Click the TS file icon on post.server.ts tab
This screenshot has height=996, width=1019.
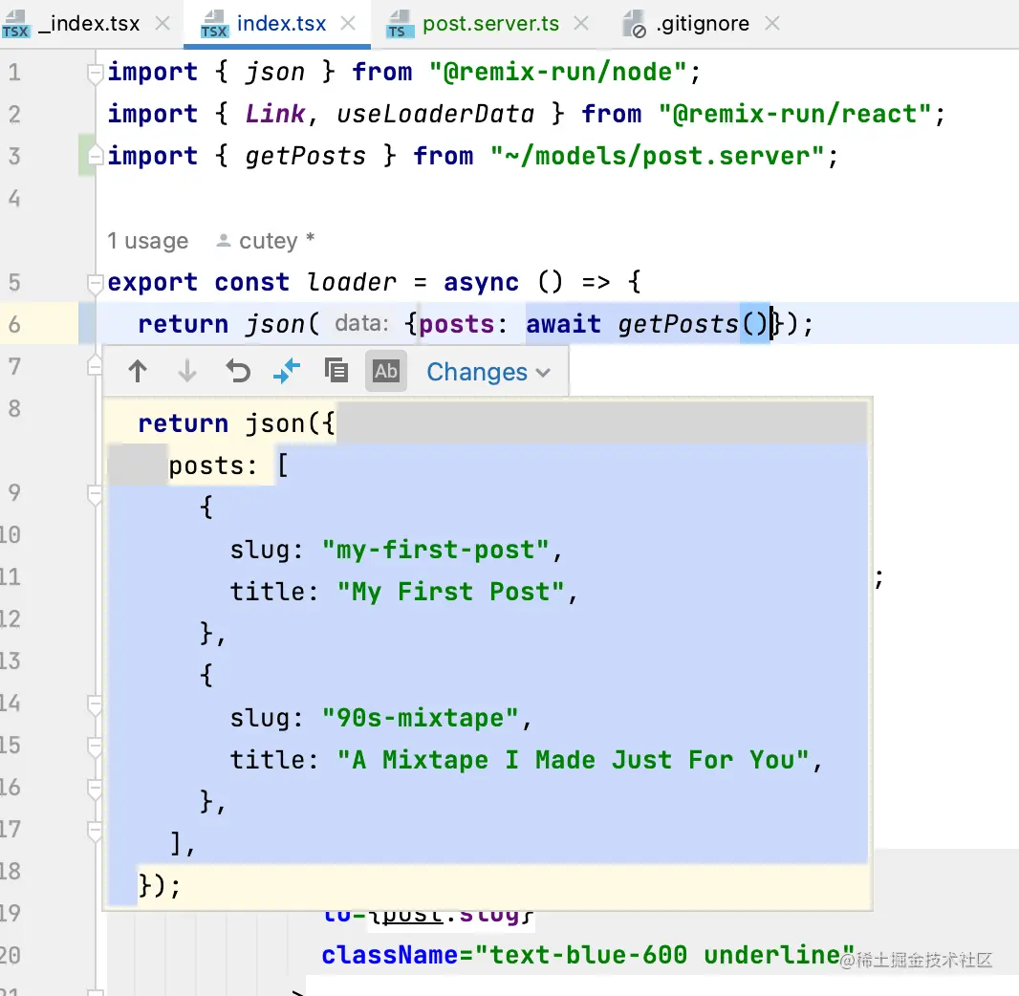point(399,25)
